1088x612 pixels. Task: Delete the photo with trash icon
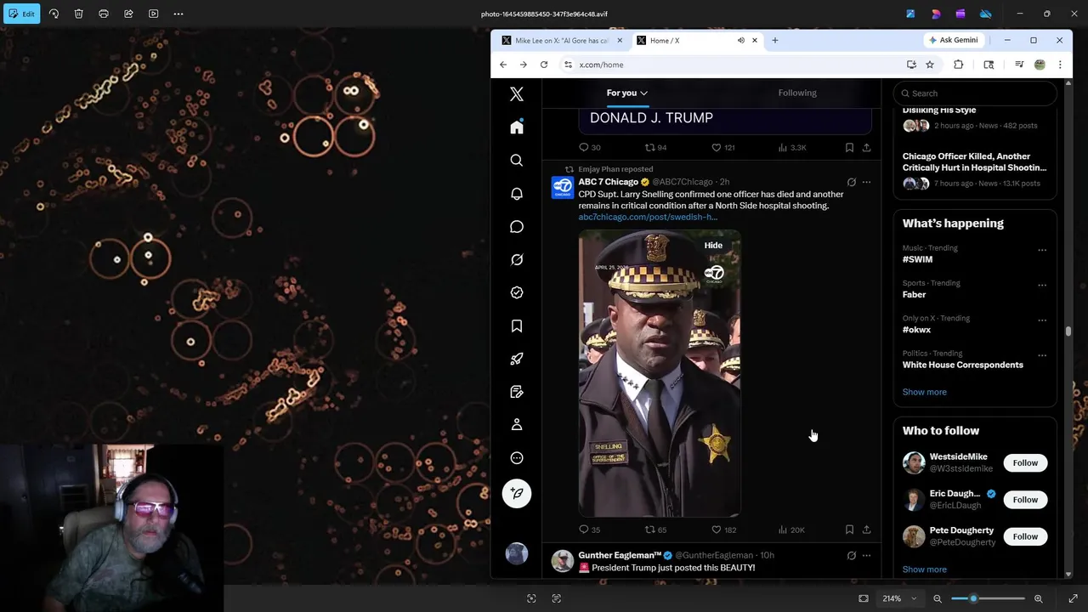[78, 14]
